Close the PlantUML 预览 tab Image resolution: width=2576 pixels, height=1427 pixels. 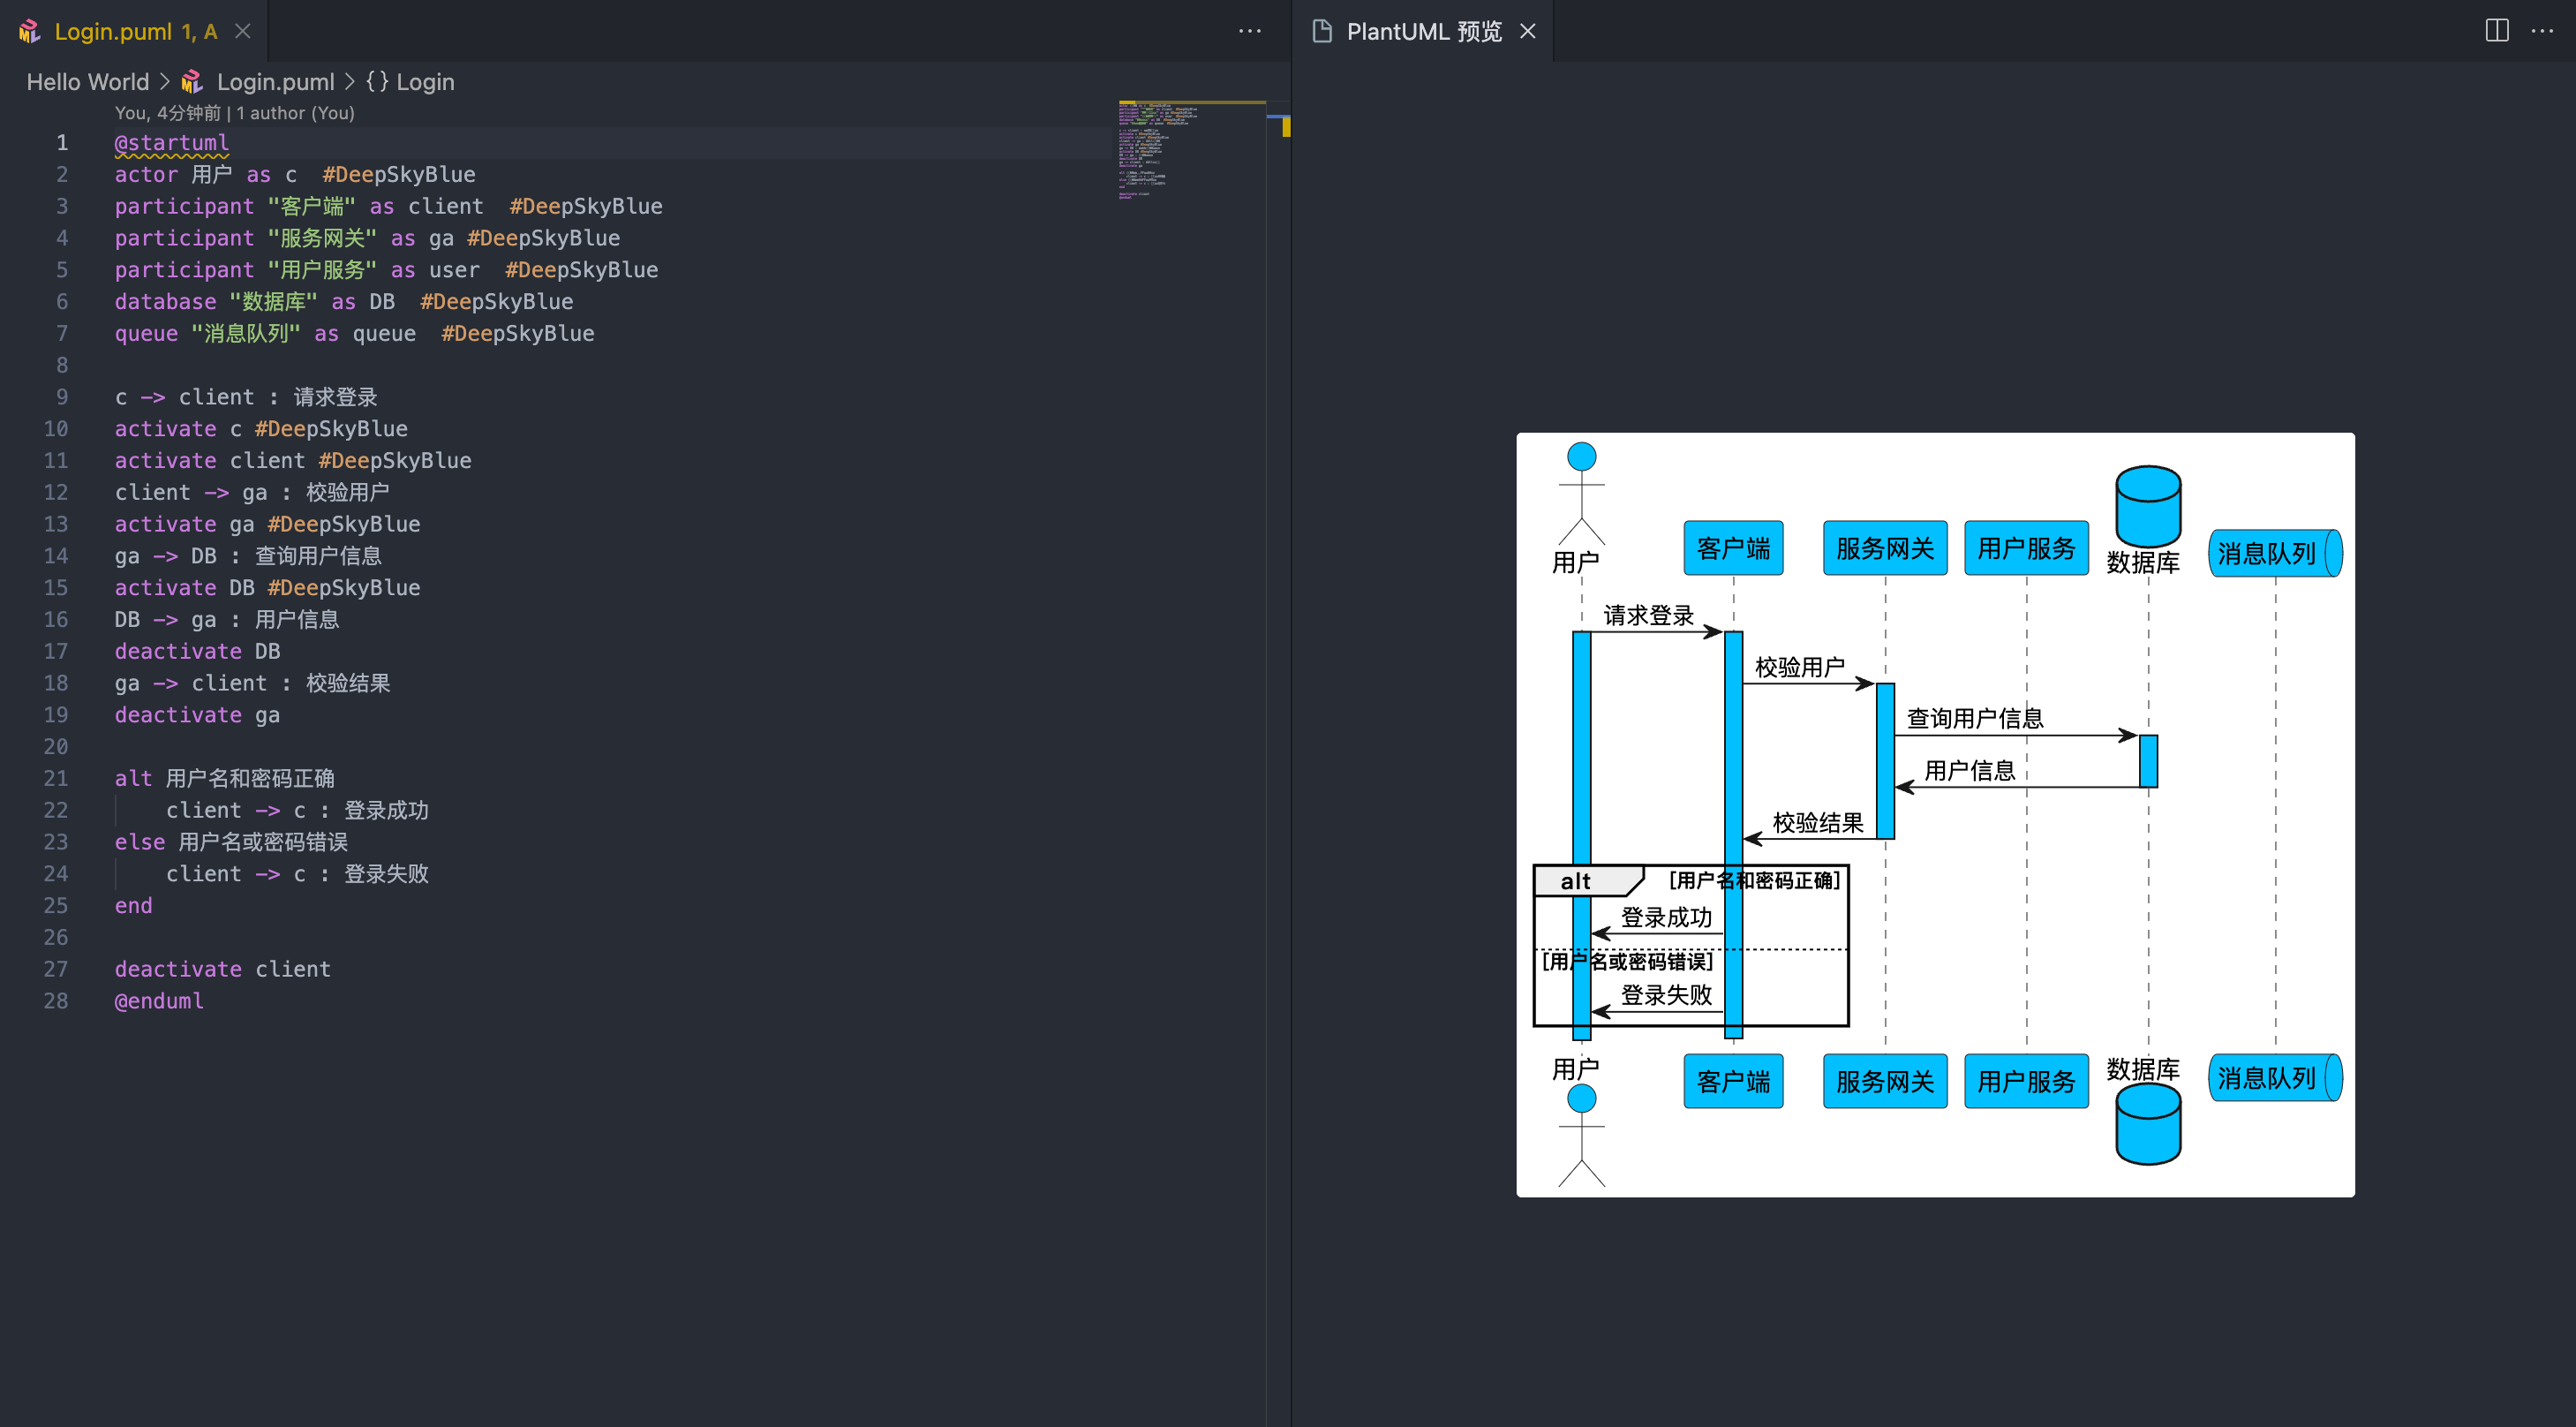pos(1527,31)
